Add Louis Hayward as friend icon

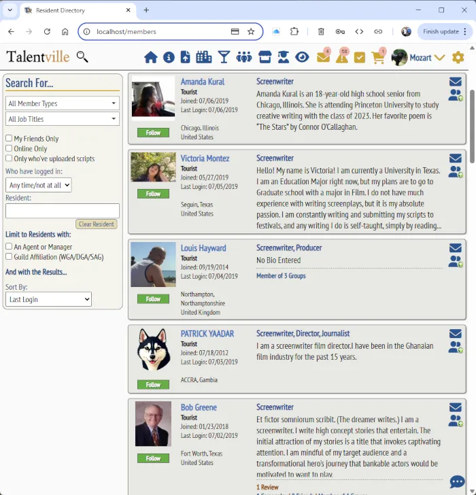[x=455, y=262]
